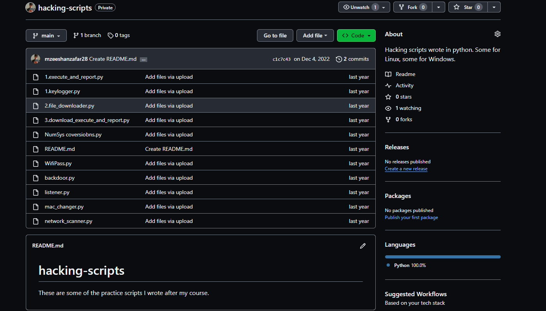Open the main branch dropdown
The image size is (546, 311).
click(x=46, y=35)
